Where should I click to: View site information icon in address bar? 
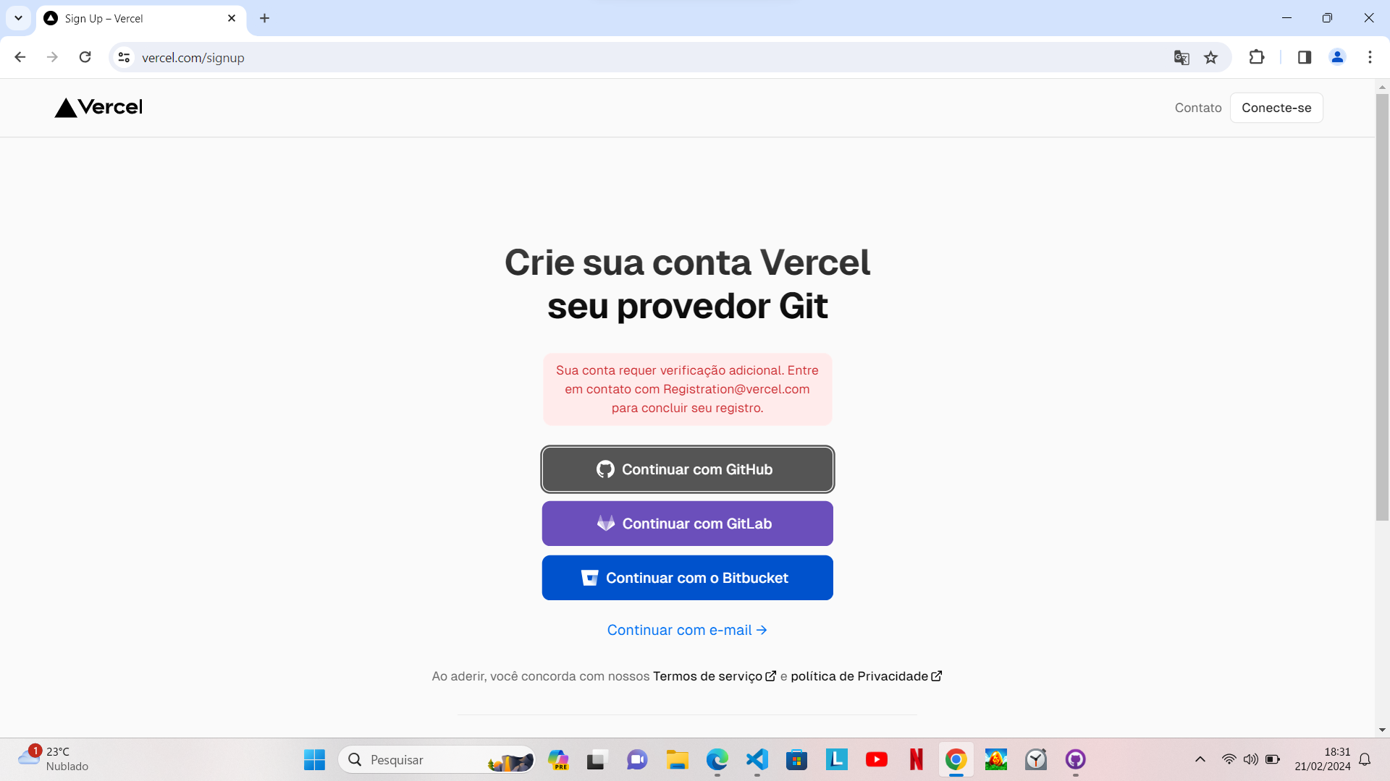[124, 57]
